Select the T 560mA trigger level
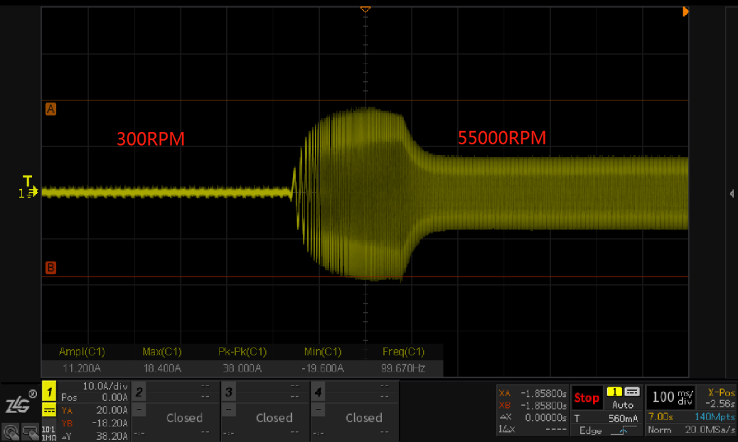The image size is (738, 442). [605, 418]
